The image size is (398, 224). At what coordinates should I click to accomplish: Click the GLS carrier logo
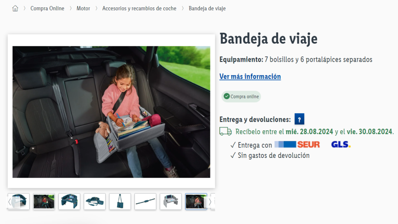[341, 145]
